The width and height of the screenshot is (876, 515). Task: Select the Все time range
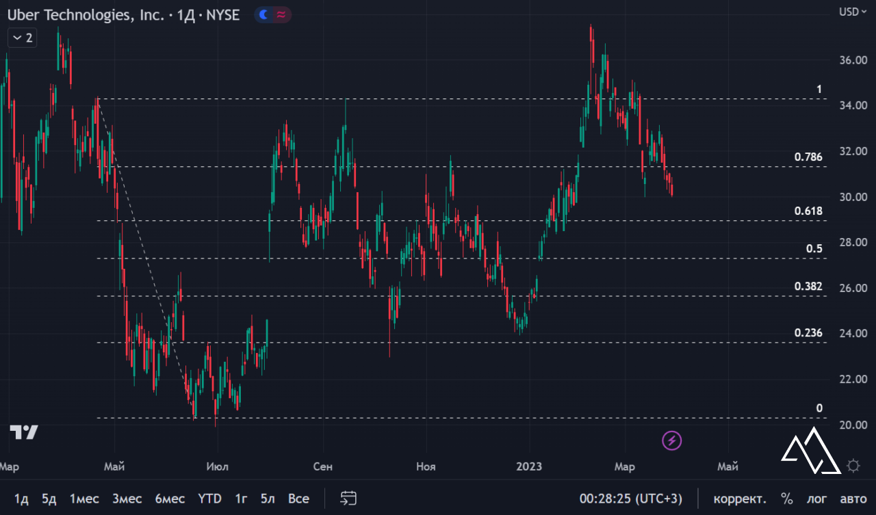click(298, 499)
